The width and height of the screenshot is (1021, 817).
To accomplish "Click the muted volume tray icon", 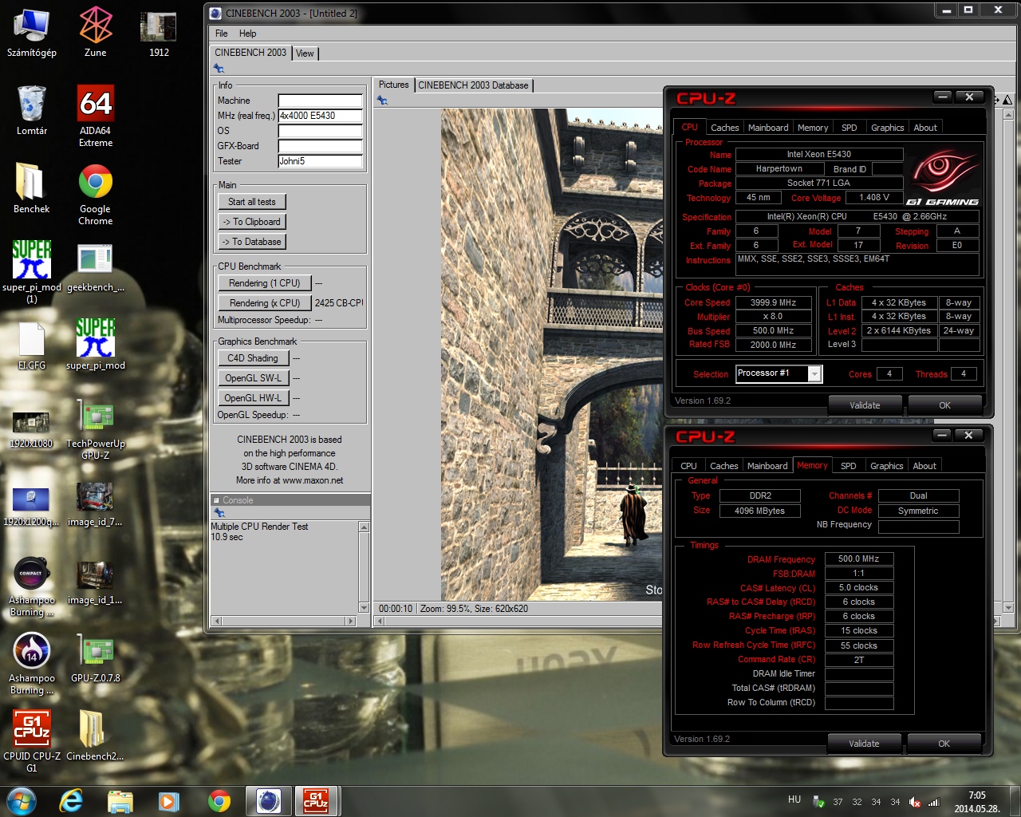I will click(x=915, y=802).
